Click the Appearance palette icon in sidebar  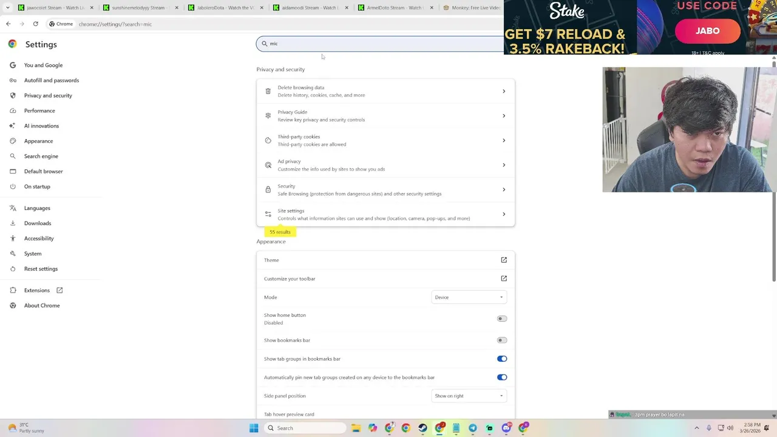[12, 141]
